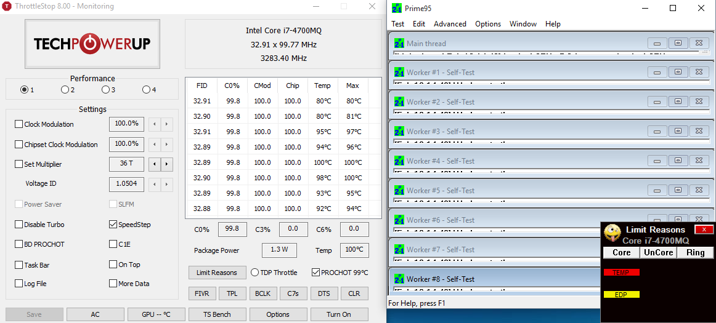
Task: Decrease the Clock Modulation percentage
Action: pyautogui.click(x=155, y=124)
